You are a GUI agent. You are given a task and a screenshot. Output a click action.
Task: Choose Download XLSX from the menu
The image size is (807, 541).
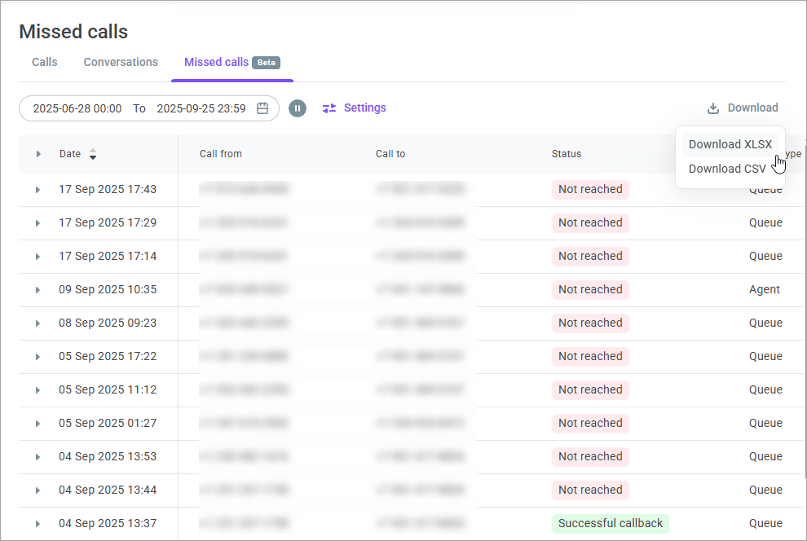pyautogui.click(x=730, y=144)
